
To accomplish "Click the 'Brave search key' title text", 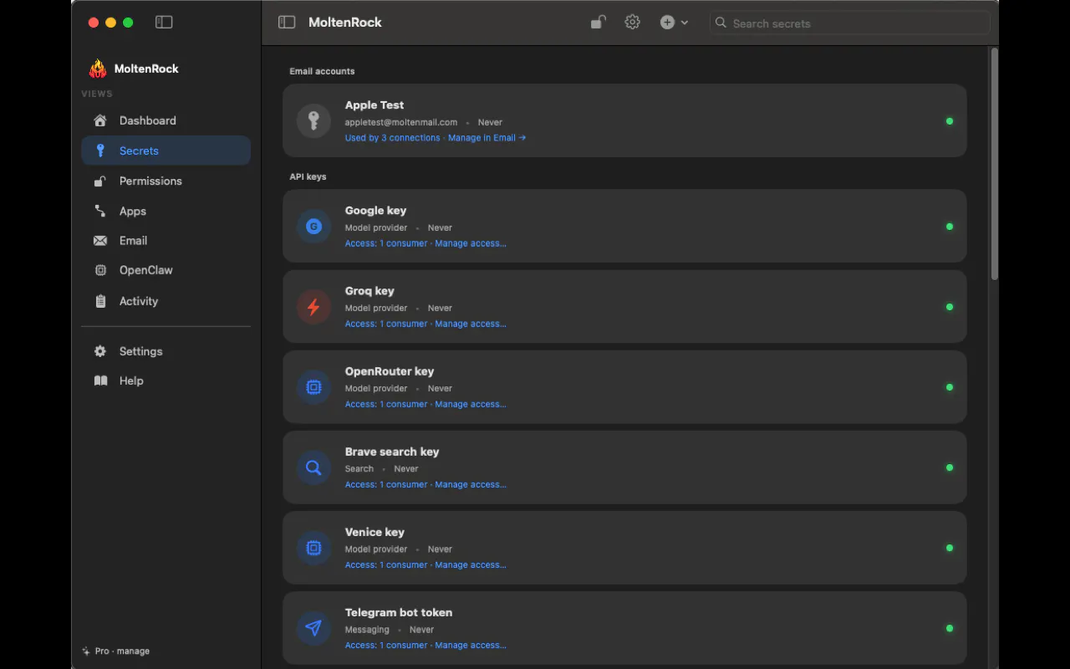I will click(x=392, y=452).
